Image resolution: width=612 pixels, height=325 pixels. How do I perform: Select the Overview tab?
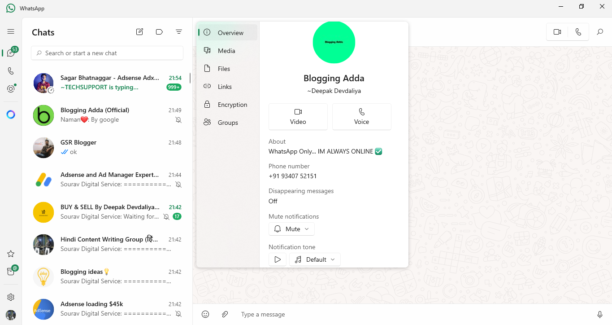coord(228,33)
